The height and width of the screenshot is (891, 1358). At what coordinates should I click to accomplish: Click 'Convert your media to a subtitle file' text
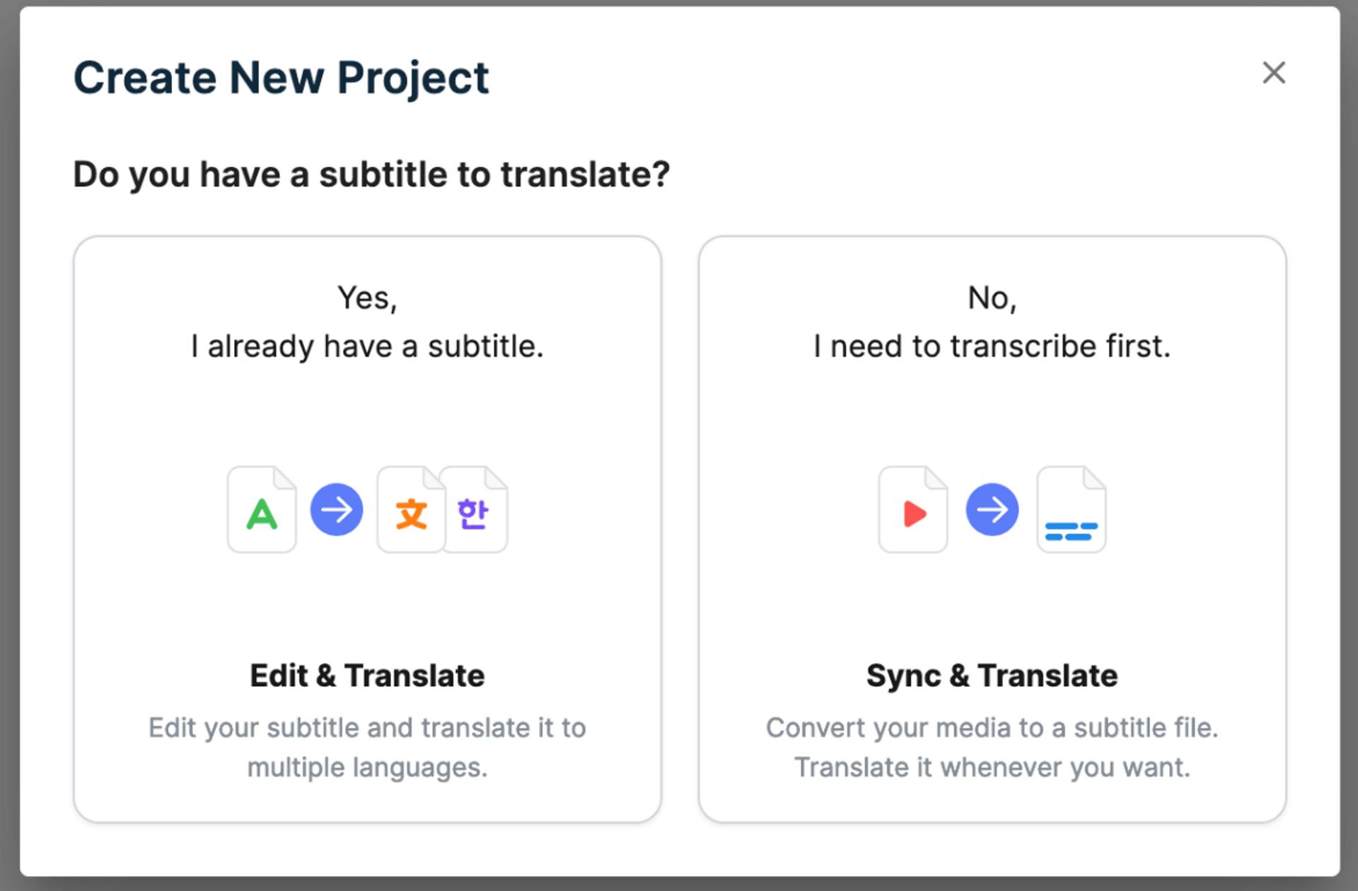click(x=992, y=728)
